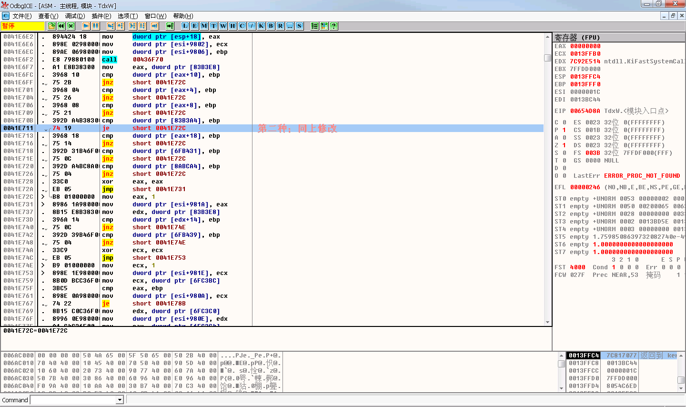Click the Step into toolbar icon
Screen dimensions: 686x407
click(x=111, y=26)
